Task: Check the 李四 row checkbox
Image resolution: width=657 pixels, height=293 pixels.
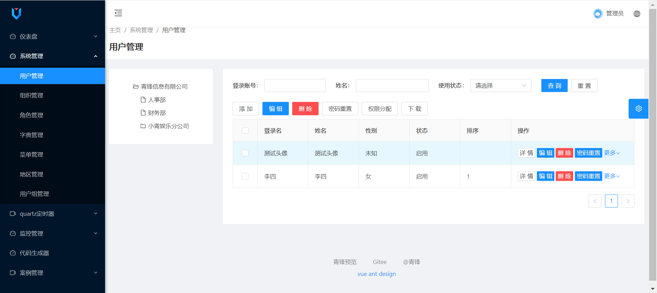Action: tap(245, 176)
